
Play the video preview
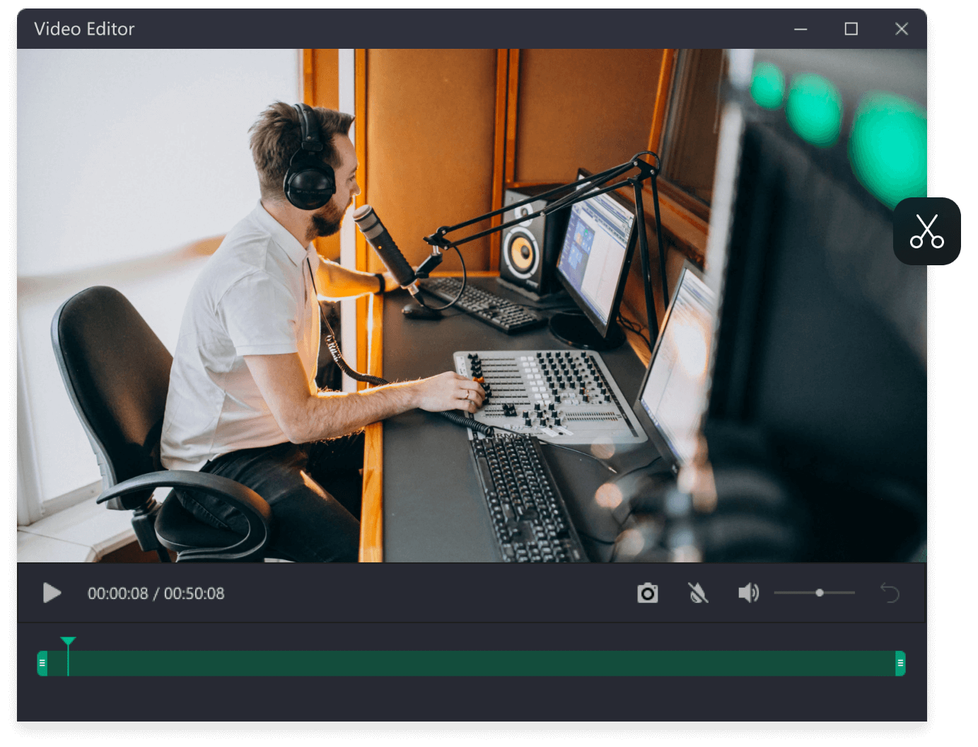52,593
